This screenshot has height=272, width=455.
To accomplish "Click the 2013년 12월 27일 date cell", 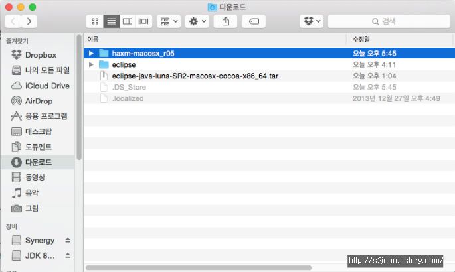I will (396, 98).
